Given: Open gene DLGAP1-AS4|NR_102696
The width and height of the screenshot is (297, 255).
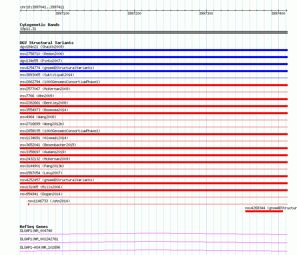Looking at the screenshot, I should [x=40, y=247].
